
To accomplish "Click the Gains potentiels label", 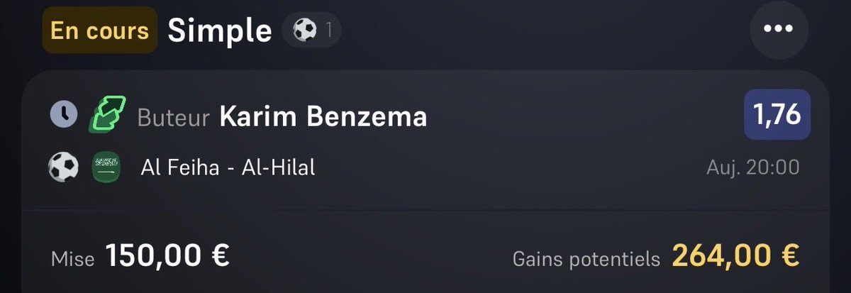I will click(x=586, y=259).
